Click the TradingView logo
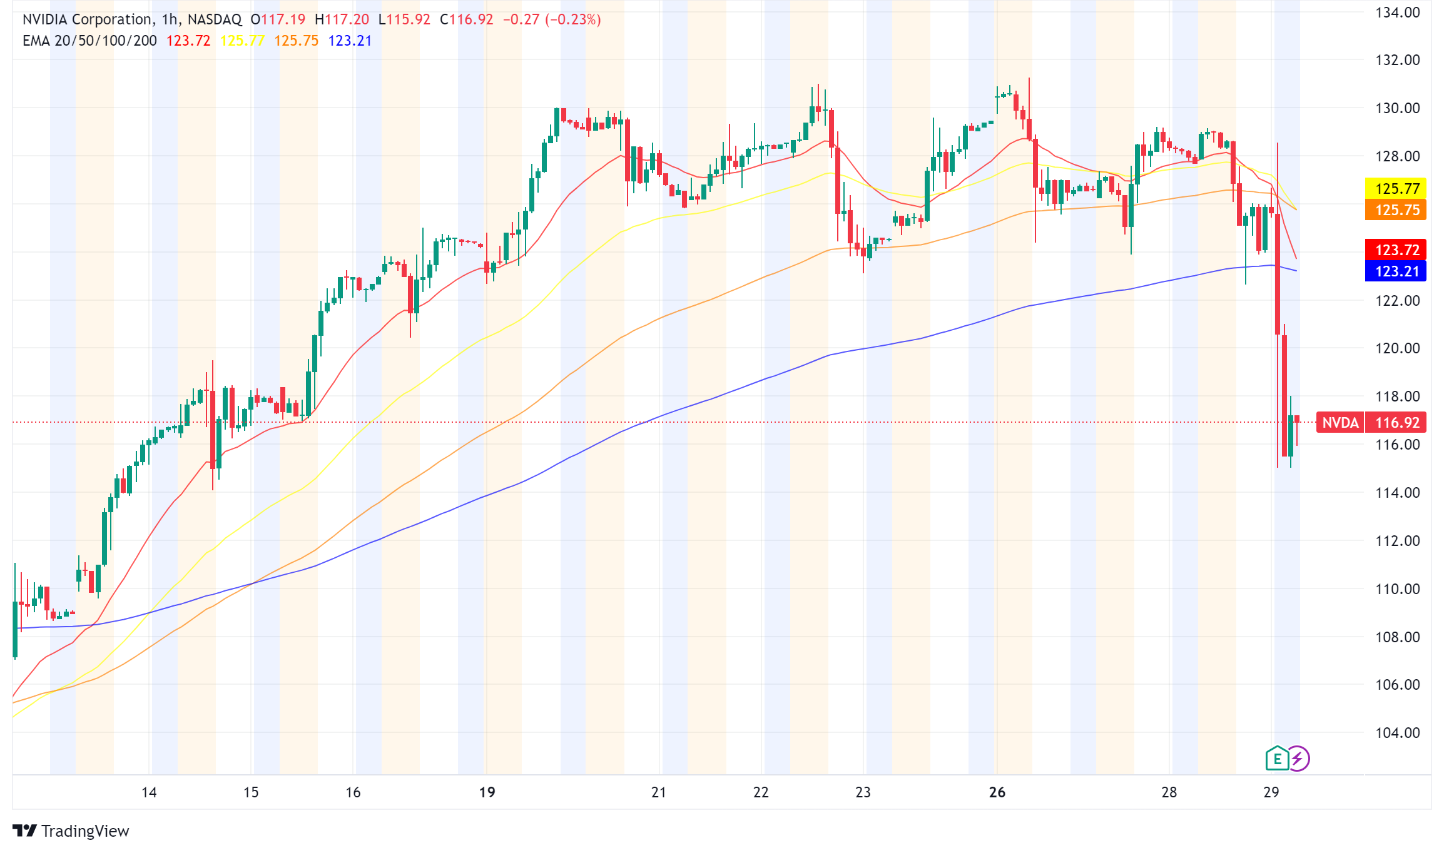 pos(25,830)
